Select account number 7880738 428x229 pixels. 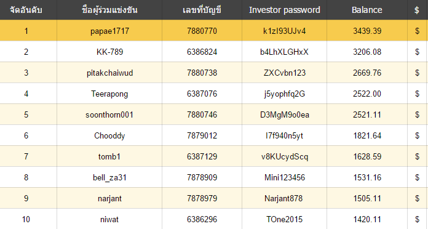pos(202,73)
